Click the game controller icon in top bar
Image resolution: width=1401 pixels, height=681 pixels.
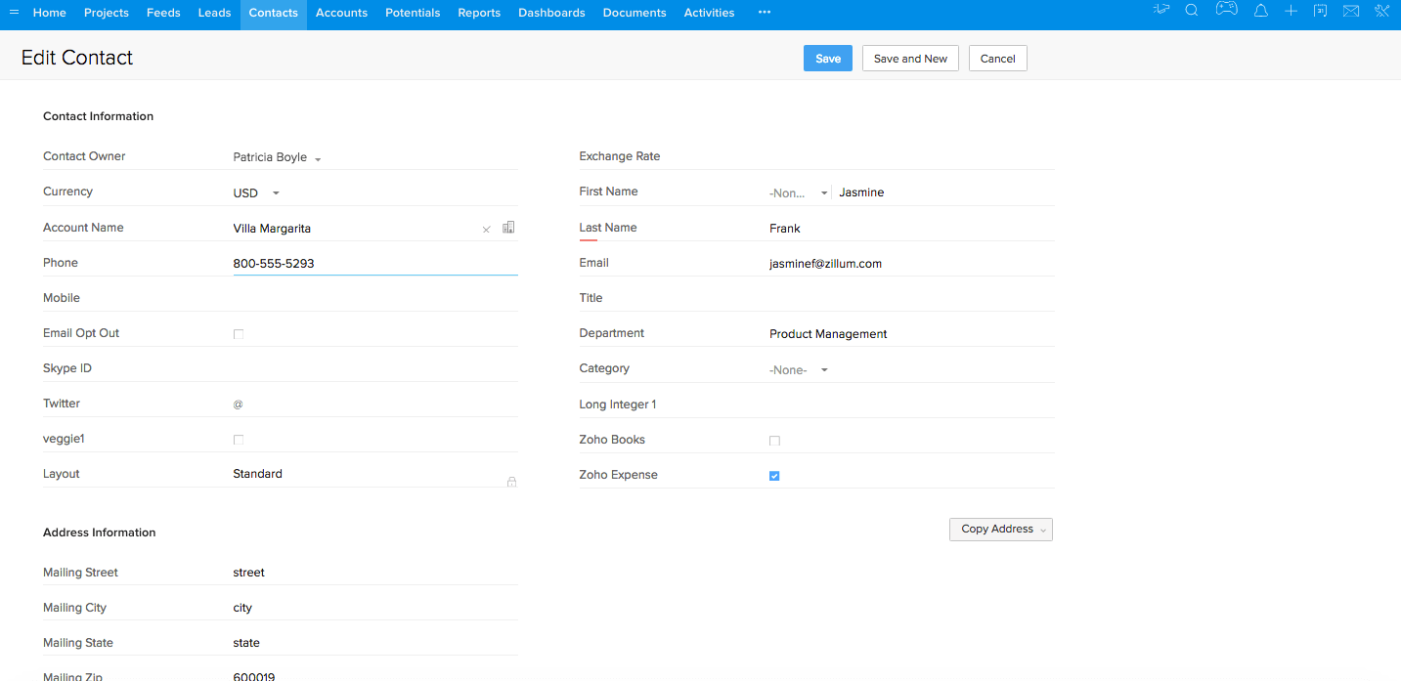(x=1226, y=12)
